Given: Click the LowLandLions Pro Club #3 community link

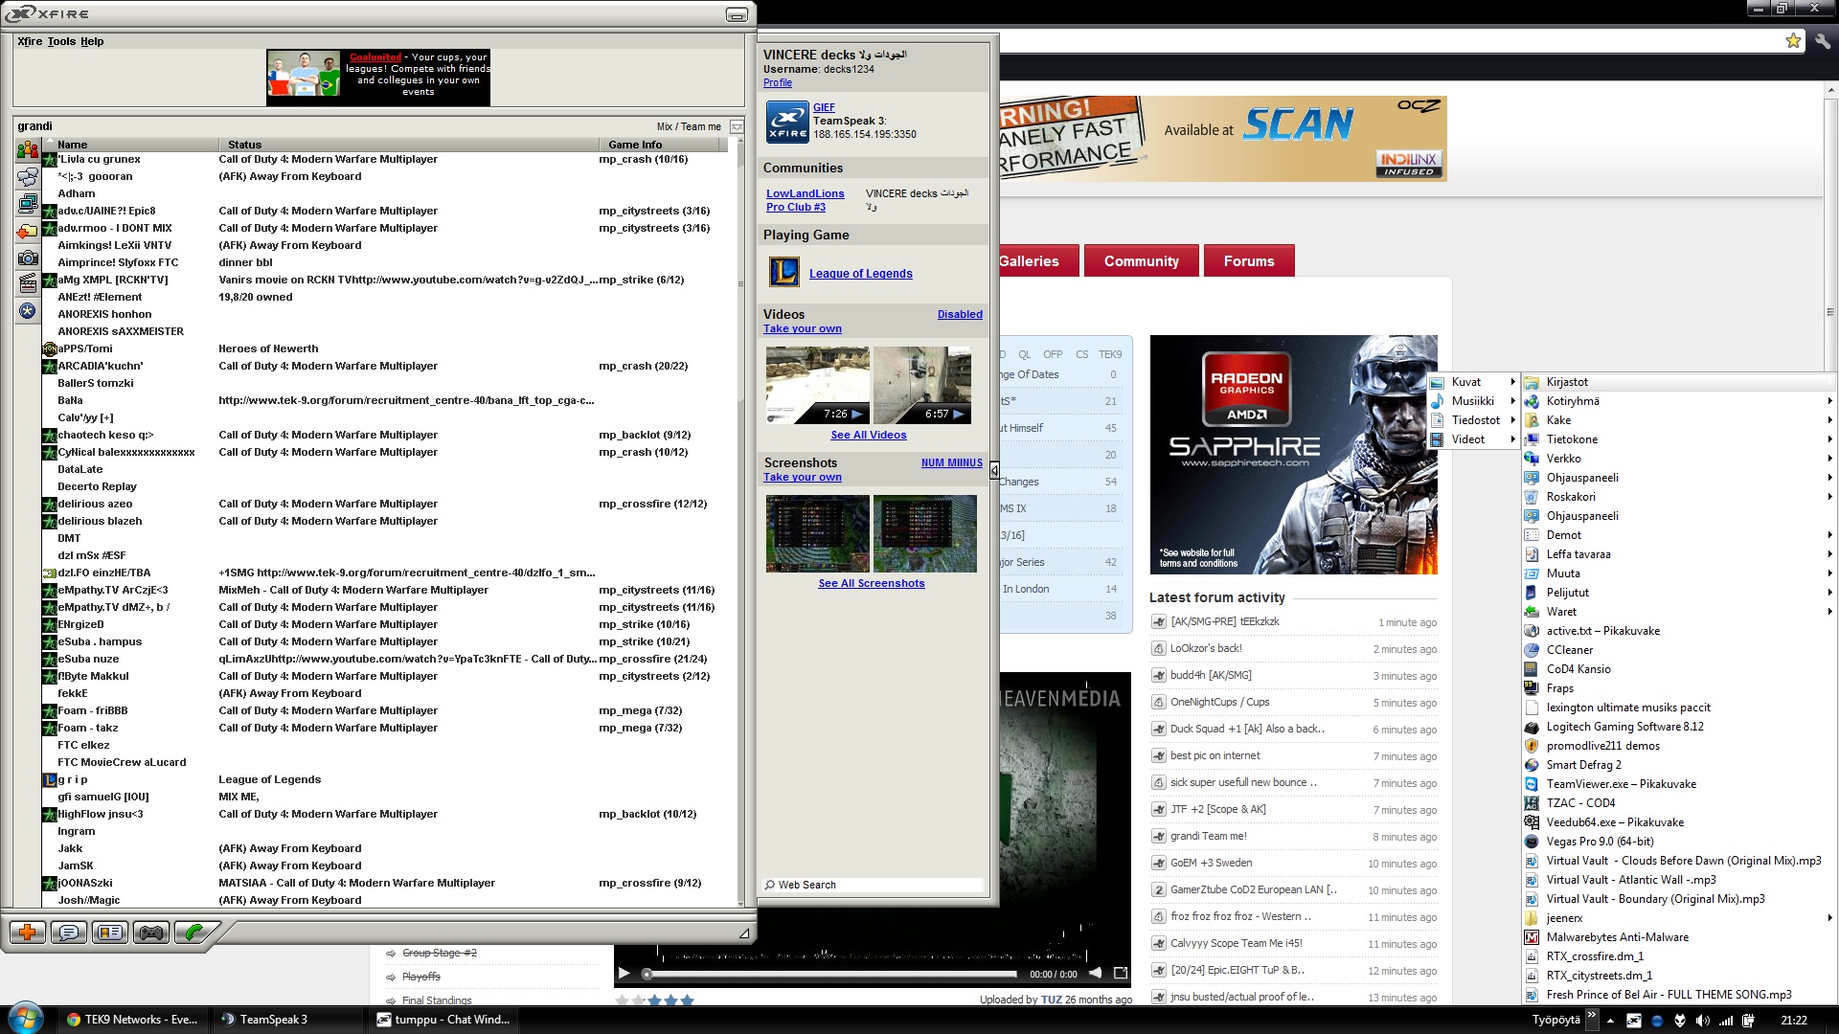Looking at the screenshot, I should [x=805, y=200].
